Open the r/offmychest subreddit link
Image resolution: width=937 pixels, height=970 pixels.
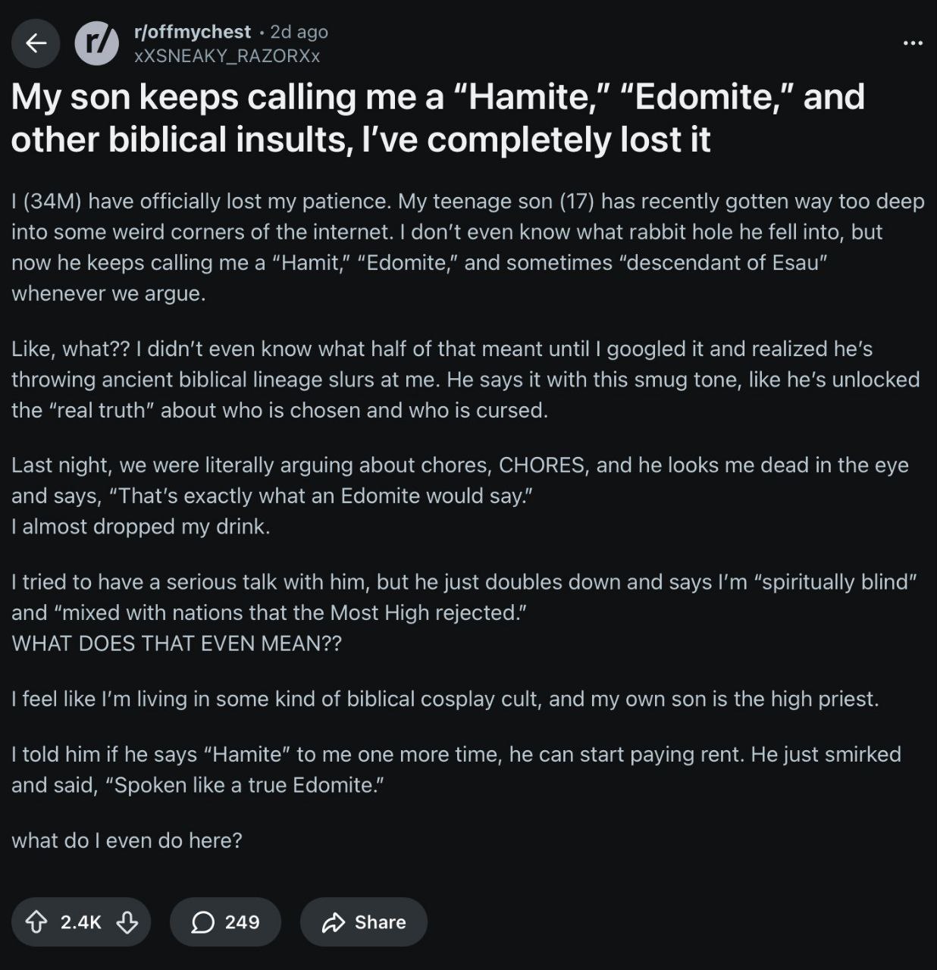(192, 32)
